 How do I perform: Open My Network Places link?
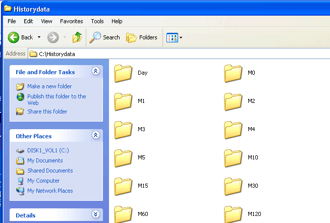[50, 191]
